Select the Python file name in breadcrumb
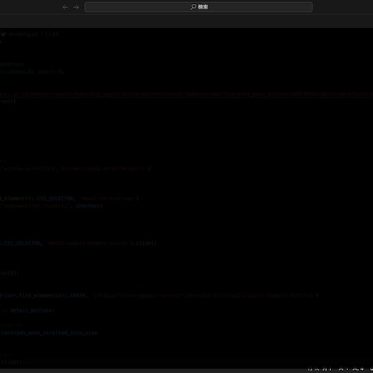The height and width of the screenshot is (373, 373). click(x=23, y=34)
